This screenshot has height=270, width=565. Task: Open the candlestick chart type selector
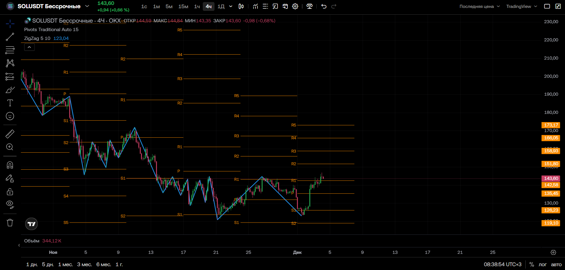click(241, 6)
